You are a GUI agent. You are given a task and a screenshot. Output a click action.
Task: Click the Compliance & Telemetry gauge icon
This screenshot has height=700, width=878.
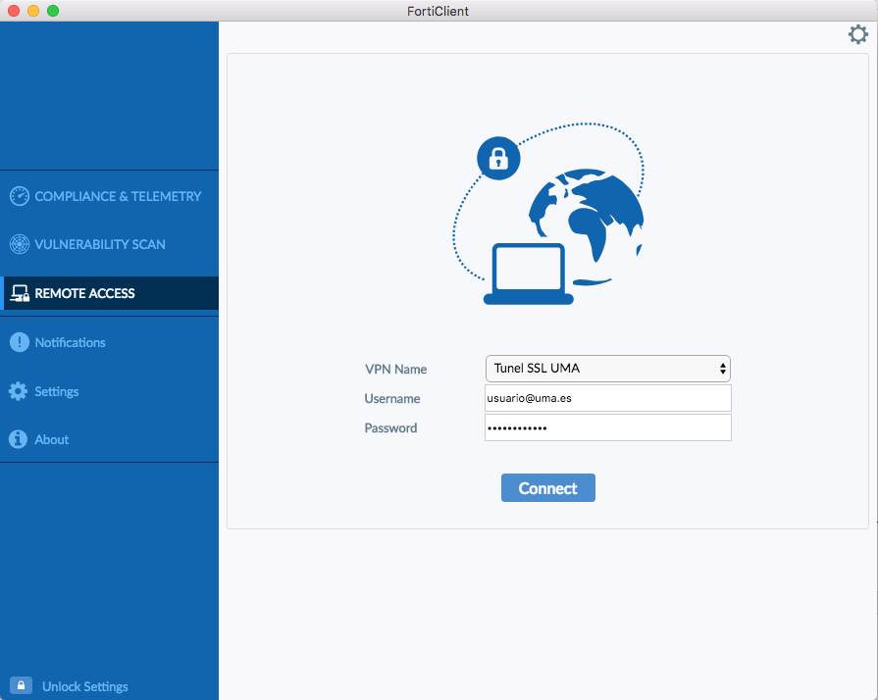click(20, 196)
